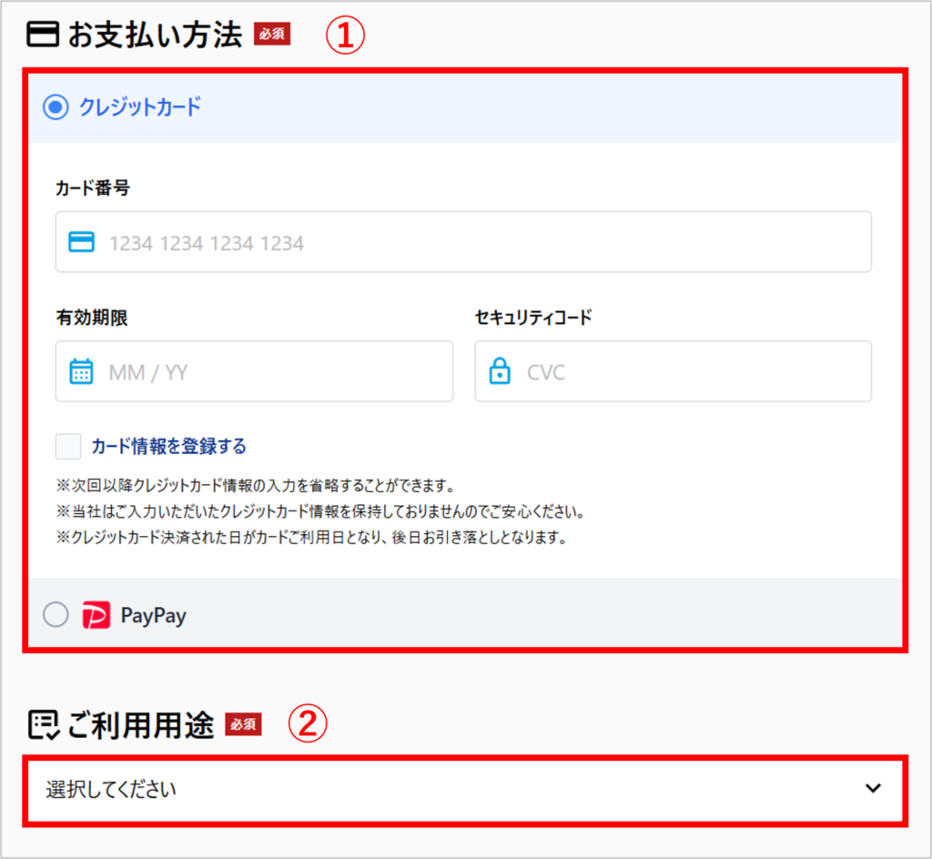Enable the カード情報を登録する checkbox
This screenshot has height=859, width=932.
click(x=68, y=446)
